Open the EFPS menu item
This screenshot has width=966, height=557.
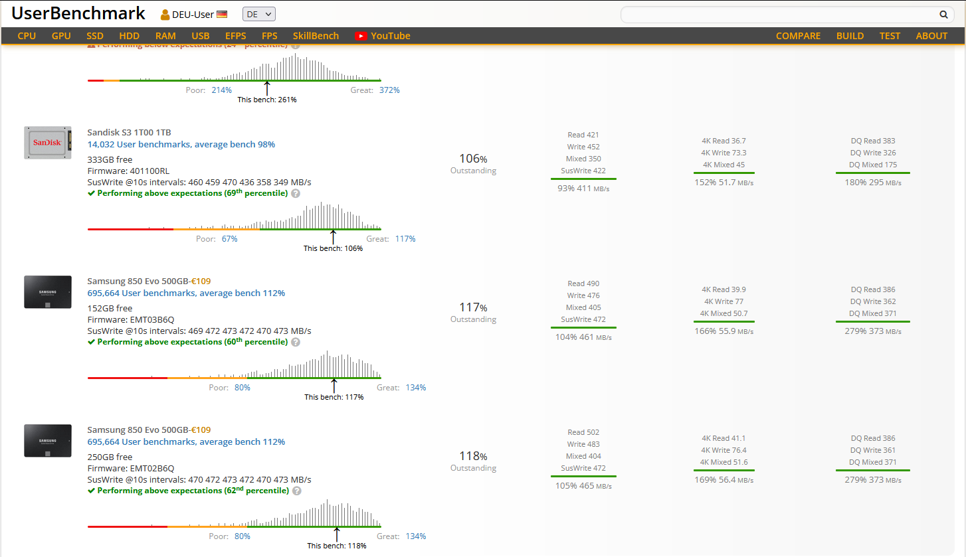[235, 36]
